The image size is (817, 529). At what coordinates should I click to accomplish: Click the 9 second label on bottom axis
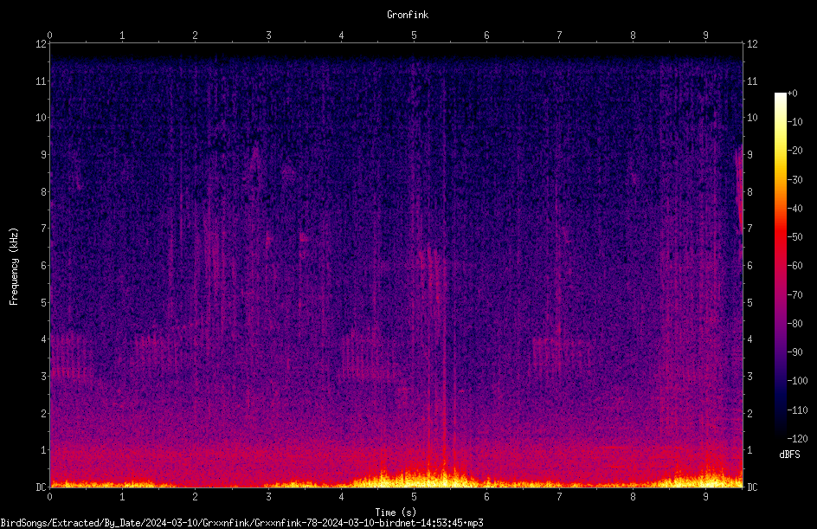(705, 497)
